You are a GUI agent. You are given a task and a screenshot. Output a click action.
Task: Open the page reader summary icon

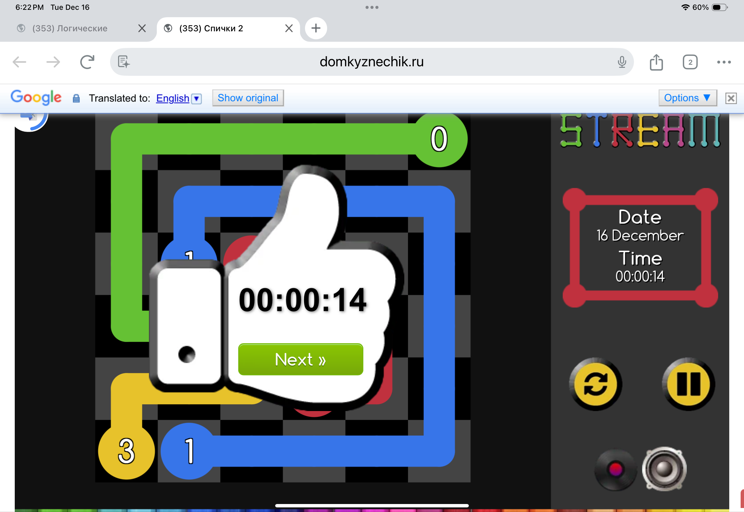[x=124, y=62]
